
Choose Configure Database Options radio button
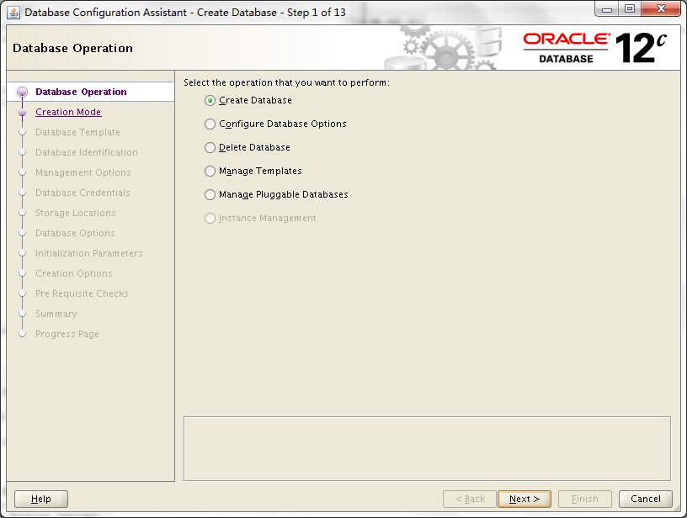click(210, 124)
